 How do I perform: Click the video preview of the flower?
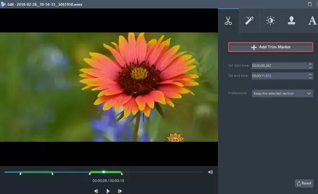click(x=109, y=87)
